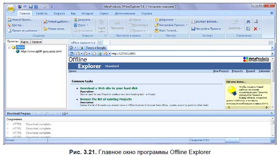The width and height of the screenshot is (280, 156).
Task: Click the green refresh page icon
Action: click(100, 54)
